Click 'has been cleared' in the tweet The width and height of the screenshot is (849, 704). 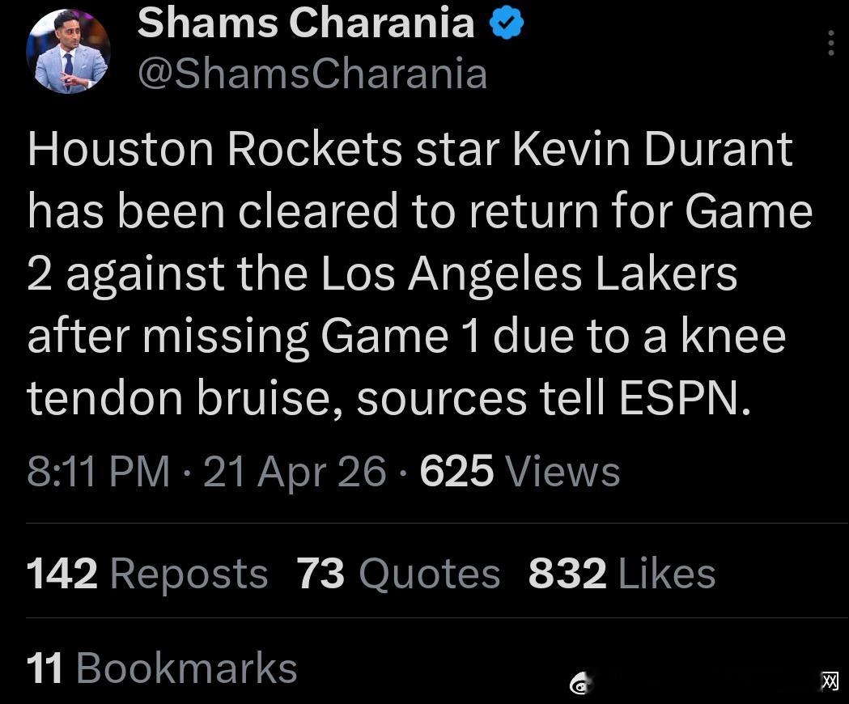213,211
